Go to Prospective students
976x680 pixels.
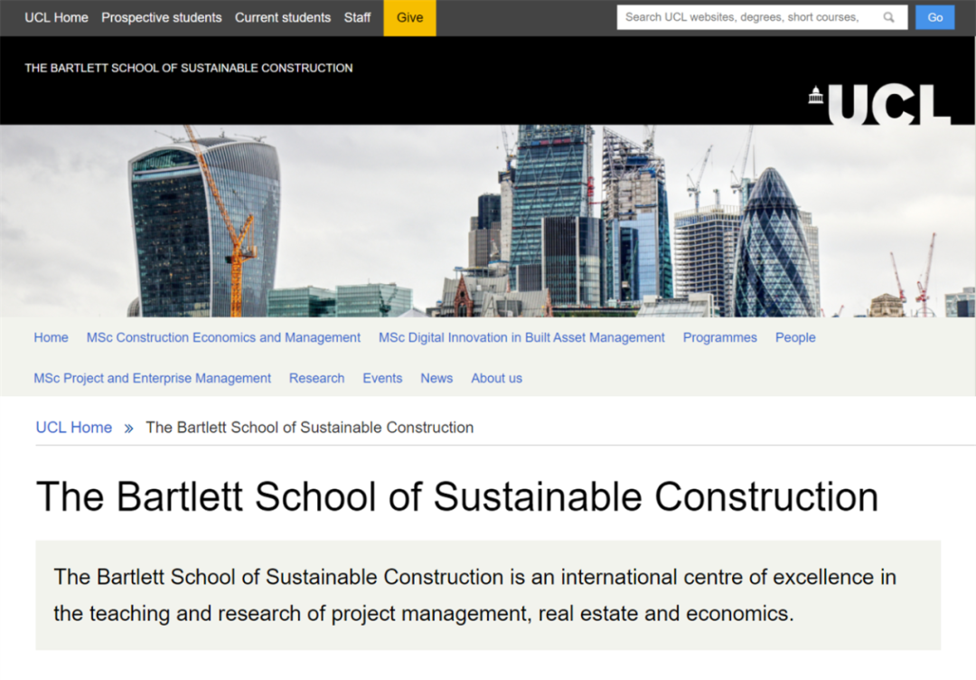[161, 17]
